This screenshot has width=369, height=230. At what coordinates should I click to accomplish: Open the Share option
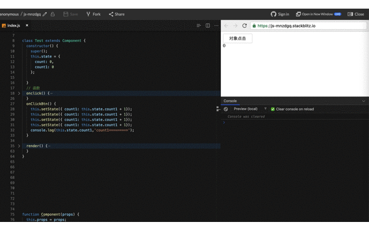(x=116, y=14)
